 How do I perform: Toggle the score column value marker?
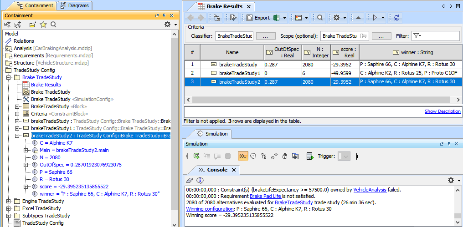point(334,52)
